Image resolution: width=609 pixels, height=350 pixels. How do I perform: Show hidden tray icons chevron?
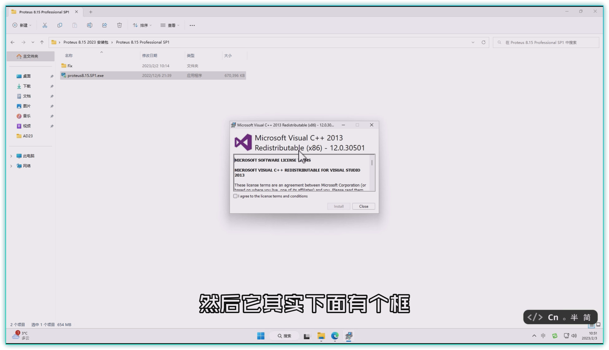click(x=534, y=336)
